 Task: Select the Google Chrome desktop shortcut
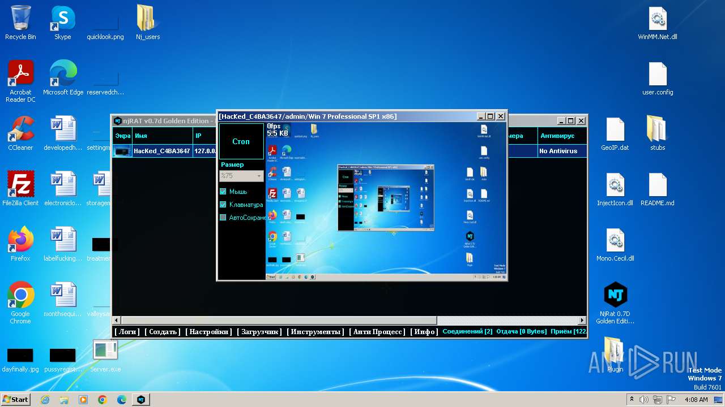click(20, 304)
